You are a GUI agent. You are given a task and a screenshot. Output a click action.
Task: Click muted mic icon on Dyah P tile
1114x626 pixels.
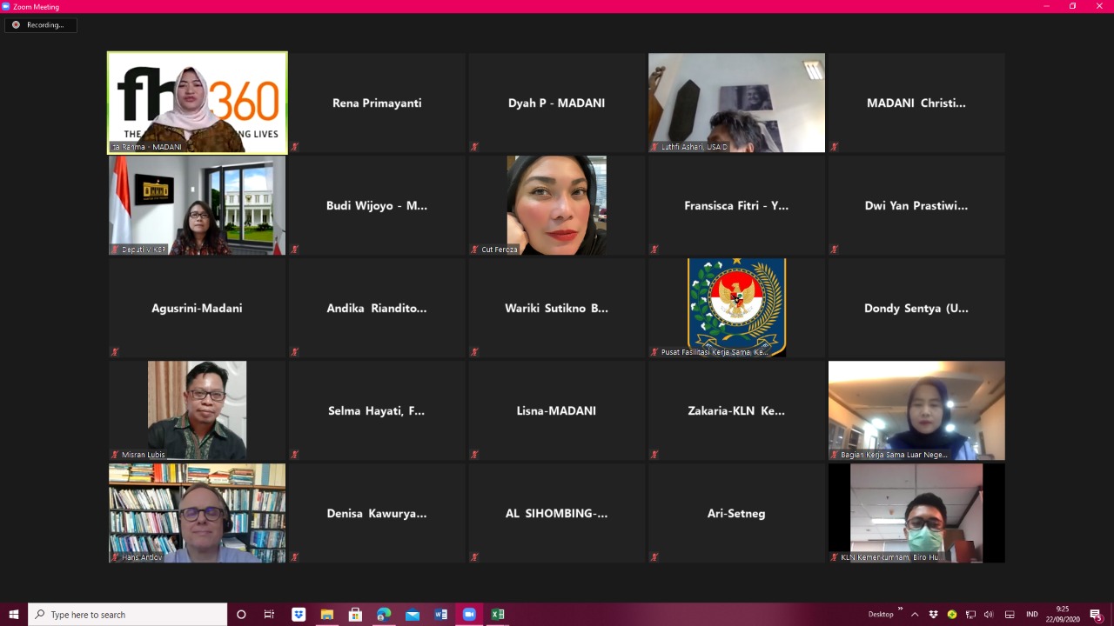coord(474,147)
